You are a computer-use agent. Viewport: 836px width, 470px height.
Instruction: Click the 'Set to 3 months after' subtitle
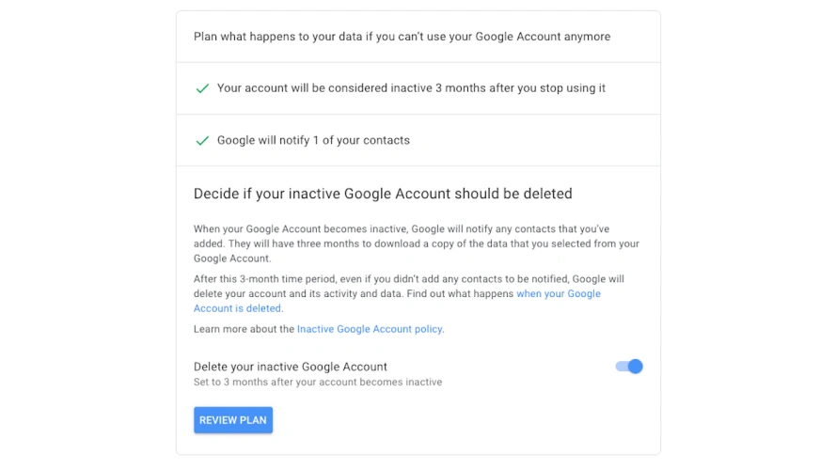pyautogui.click(x=318, y=383)
